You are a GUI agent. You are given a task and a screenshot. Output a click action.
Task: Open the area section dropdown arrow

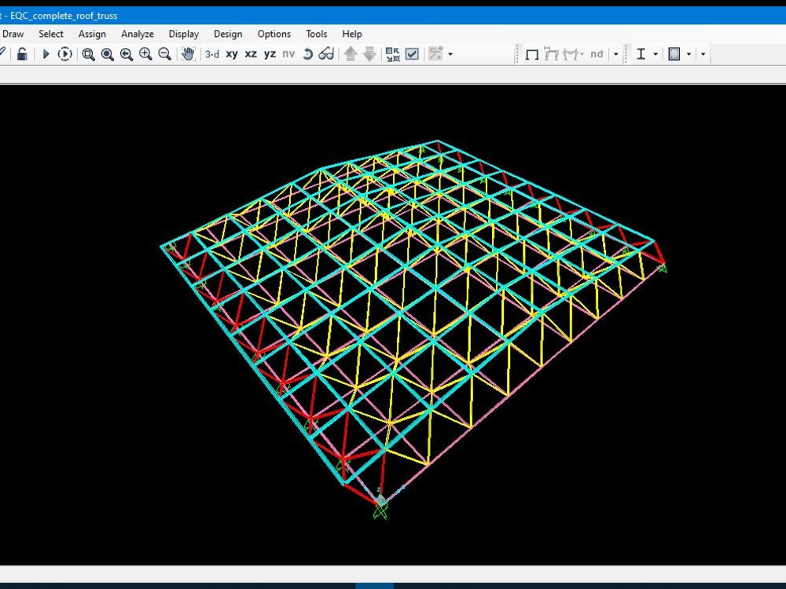pos(689,54)
